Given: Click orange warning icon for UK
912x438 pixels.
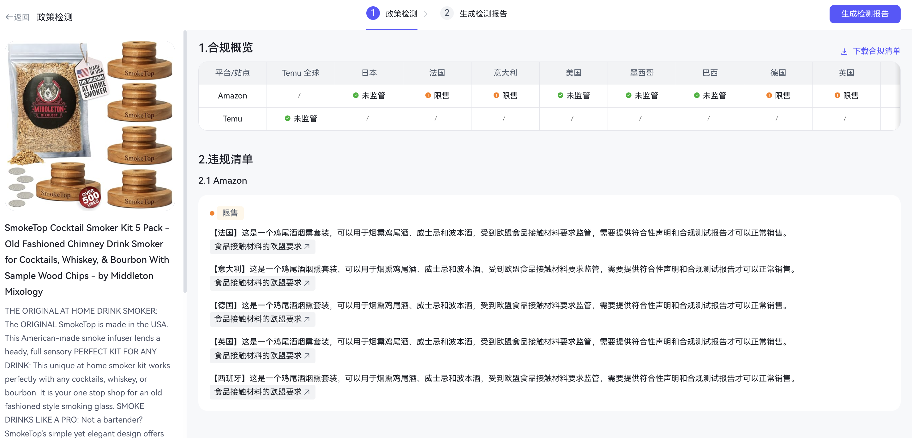Looking at the screenshot, I should 837,96.
